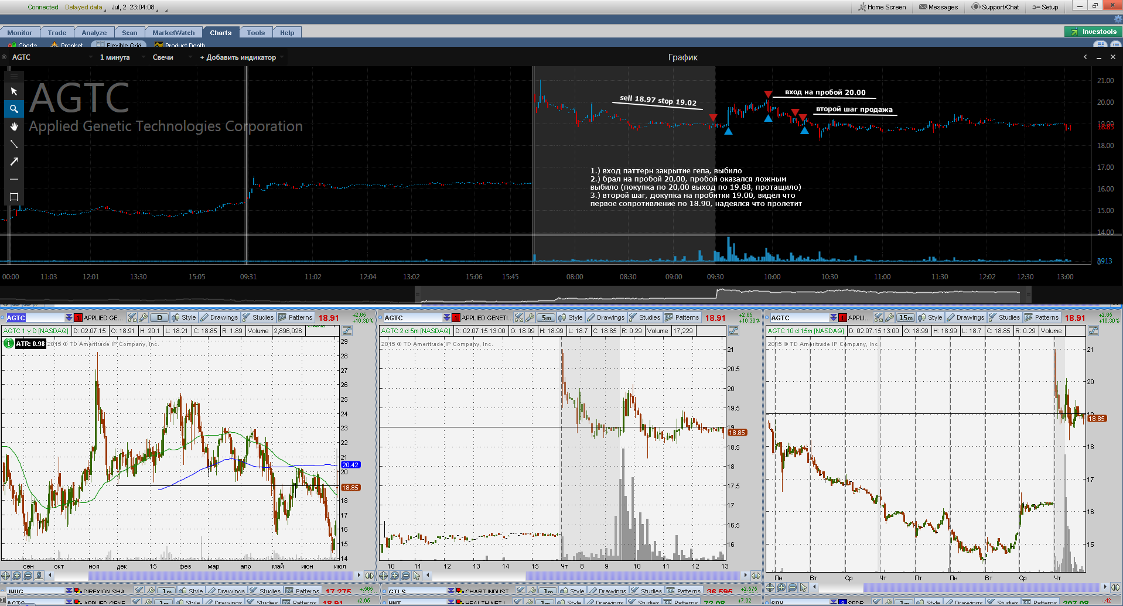Open share chart icon in 5m AGTC chart
The height and width of the screenshot is (606, 1123).
519,317
